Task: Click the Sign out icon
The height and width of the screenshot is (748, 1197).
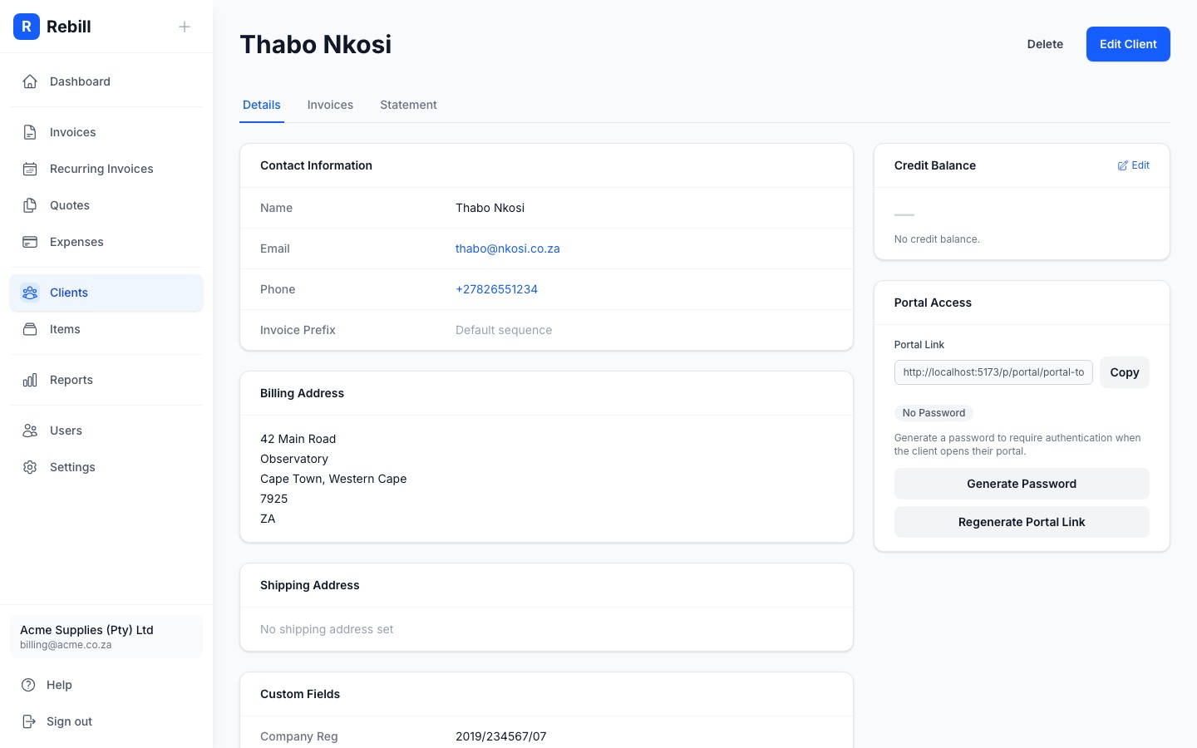Action: (30, 721)
